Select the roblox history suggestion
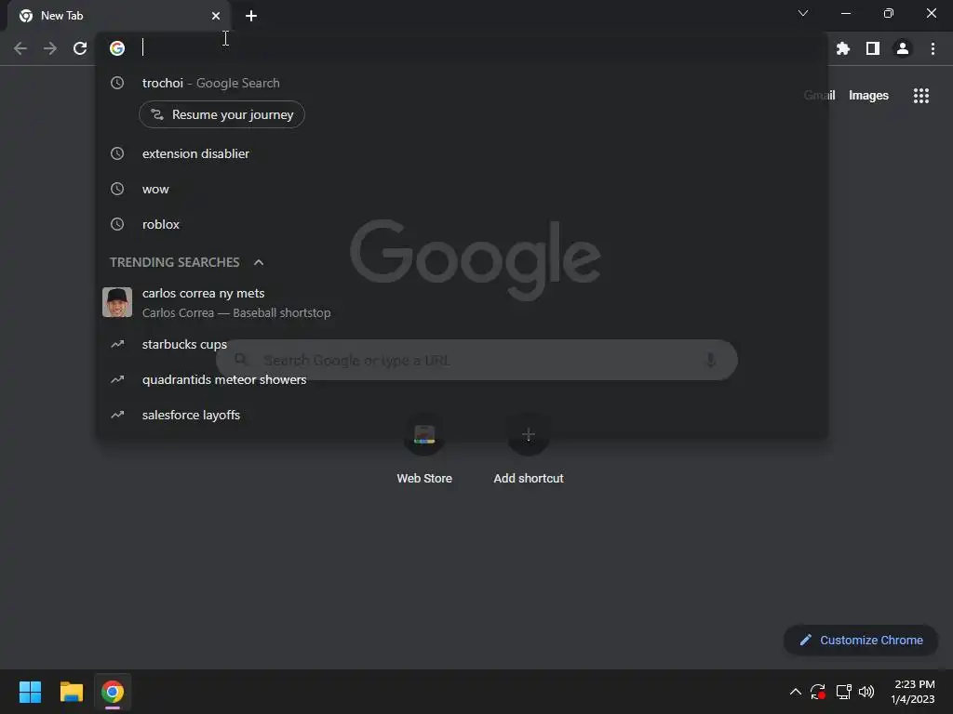The width and height of the screenshot is (953, 714). click(462, 224)
